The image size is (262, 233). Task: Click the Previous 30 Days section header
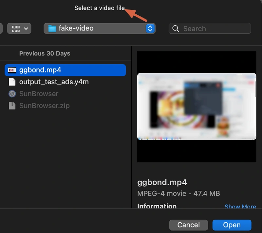(45, 53)
